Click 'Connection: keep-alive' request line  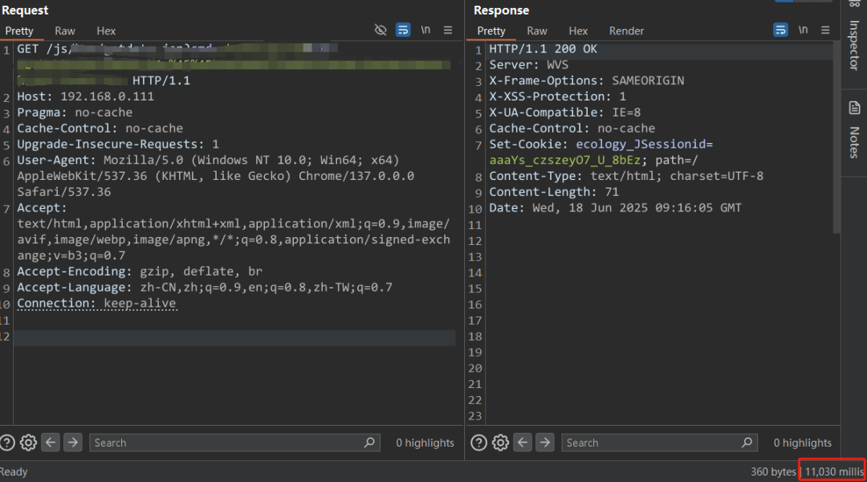97,303
